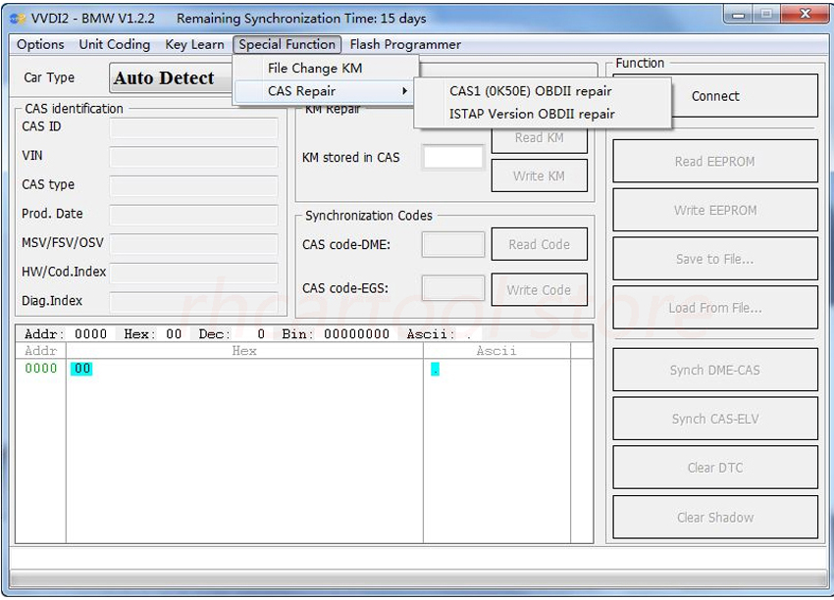This screenshot has height=600, width=834.
Task: Select File Change KM menu entry
Action: click(326, 68)
